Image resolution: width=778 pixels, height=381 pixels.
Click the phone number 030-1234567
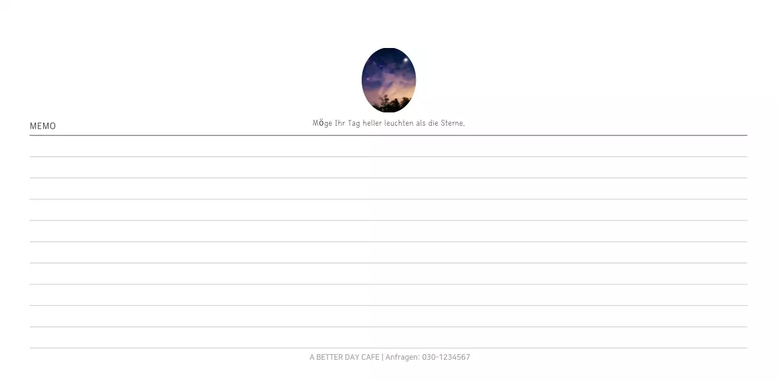pos(446,357)
